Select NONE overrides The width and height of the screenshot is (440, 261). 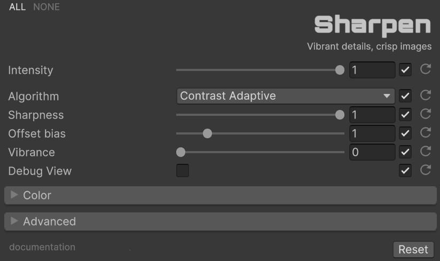click(x=46, y=7)
